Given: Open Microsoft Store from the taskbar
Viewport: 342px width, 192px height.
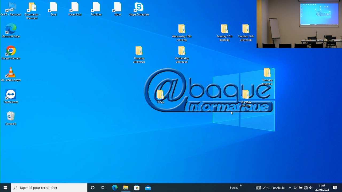Looking at the screenshot, I should coord(137,188).
